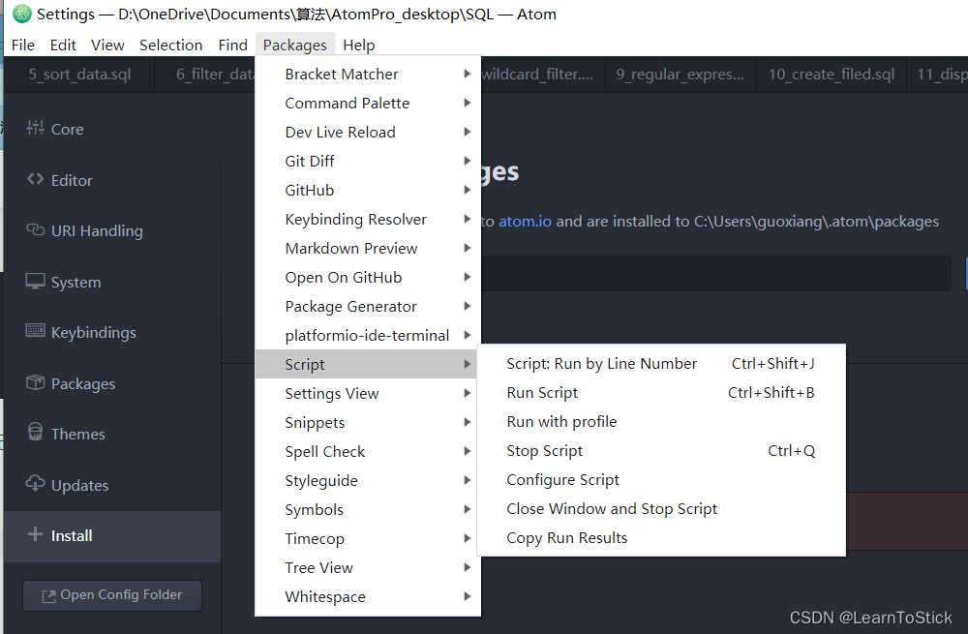Choose Copy Run Results
This screenshot has width=968, height=634.
[660, 538]
